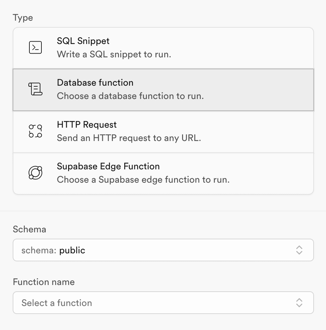Click the SQL Snippet terminal icon
This screenshot has height=330, width=326.
[x=35, y=47]
